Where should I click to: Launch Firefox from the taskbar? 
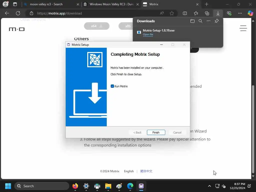[x=75, y=186]
